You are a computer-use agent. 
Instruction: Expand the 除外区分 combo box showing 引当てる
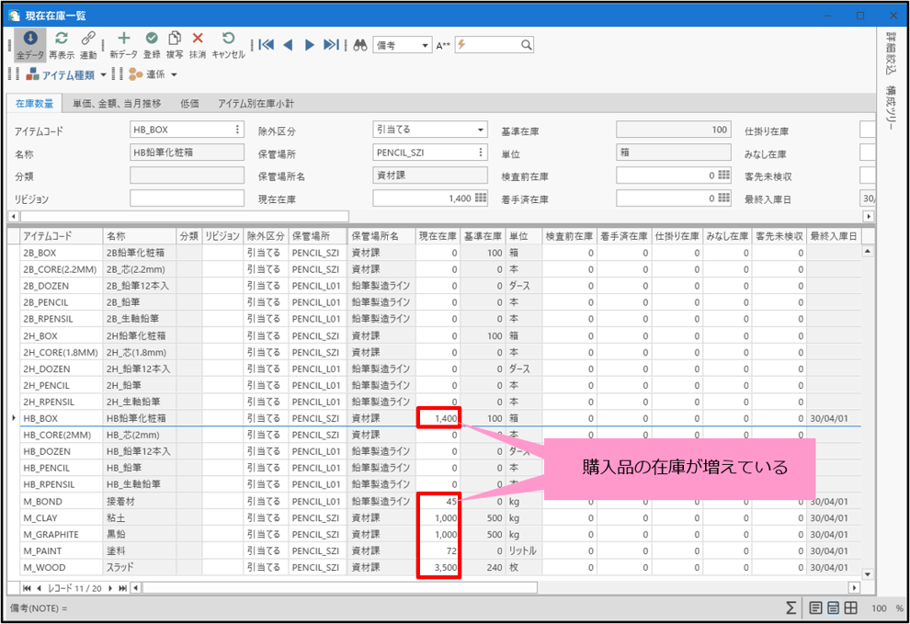(480, 130)
